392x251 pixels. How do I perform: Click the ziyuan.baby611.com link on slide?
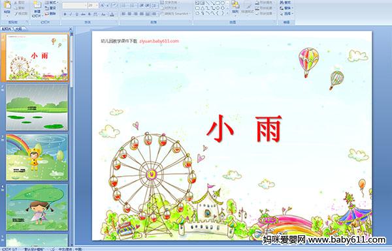[x=159, y=41]
